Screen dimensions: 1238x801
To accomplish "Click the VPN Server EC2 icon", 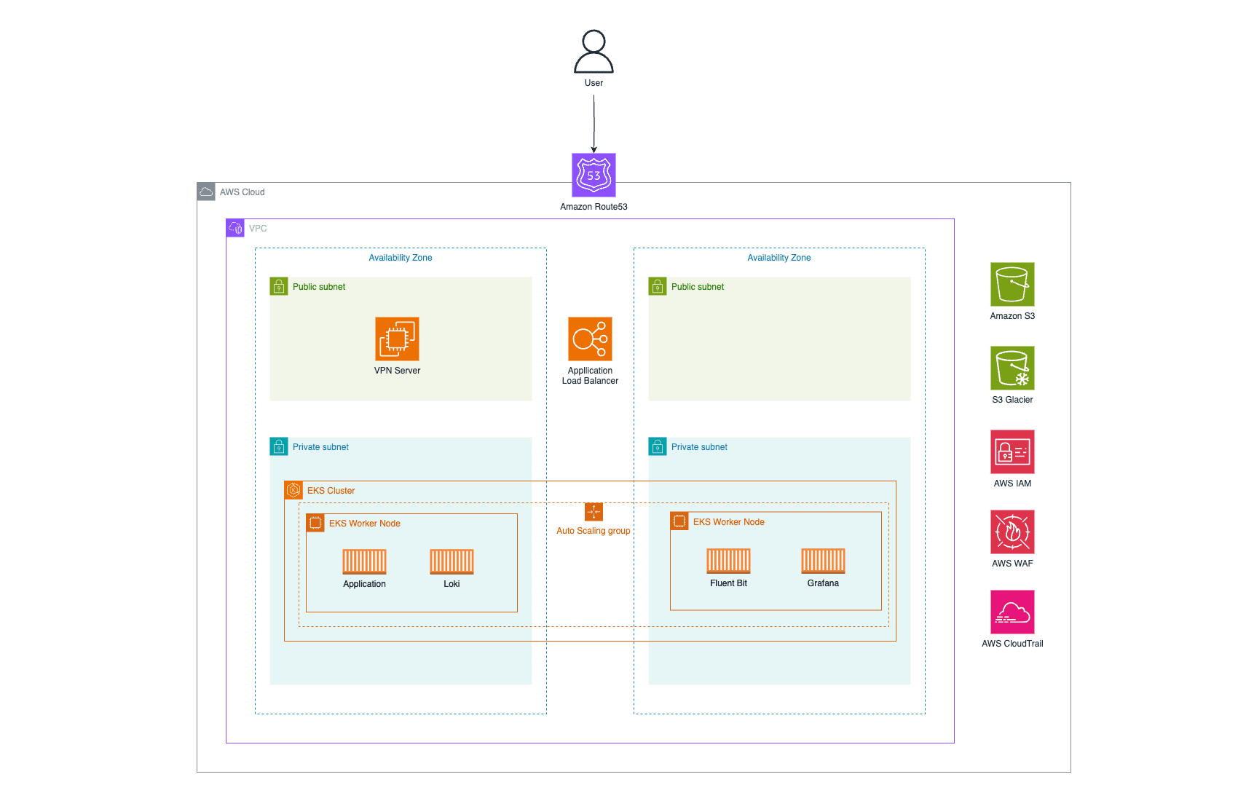I will coord(397,339).
